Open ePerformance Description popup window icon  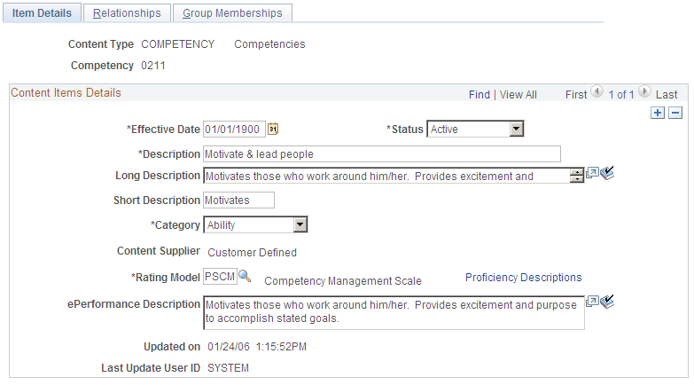592,302
